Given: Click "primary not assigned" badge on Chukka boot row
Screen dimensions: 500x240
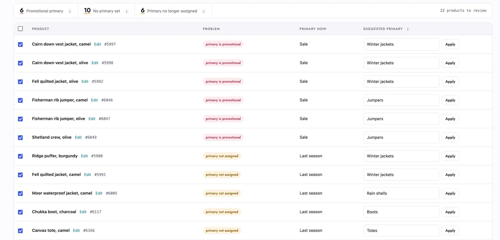Looking at the screenshot, I should tap(222, 212).
